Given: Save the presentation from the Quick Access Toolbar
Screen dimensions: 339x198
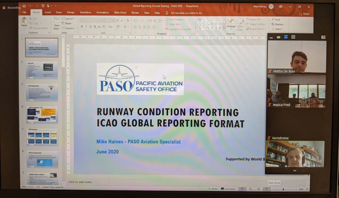Looking at the screenshot, I should (x=24, y=6).
